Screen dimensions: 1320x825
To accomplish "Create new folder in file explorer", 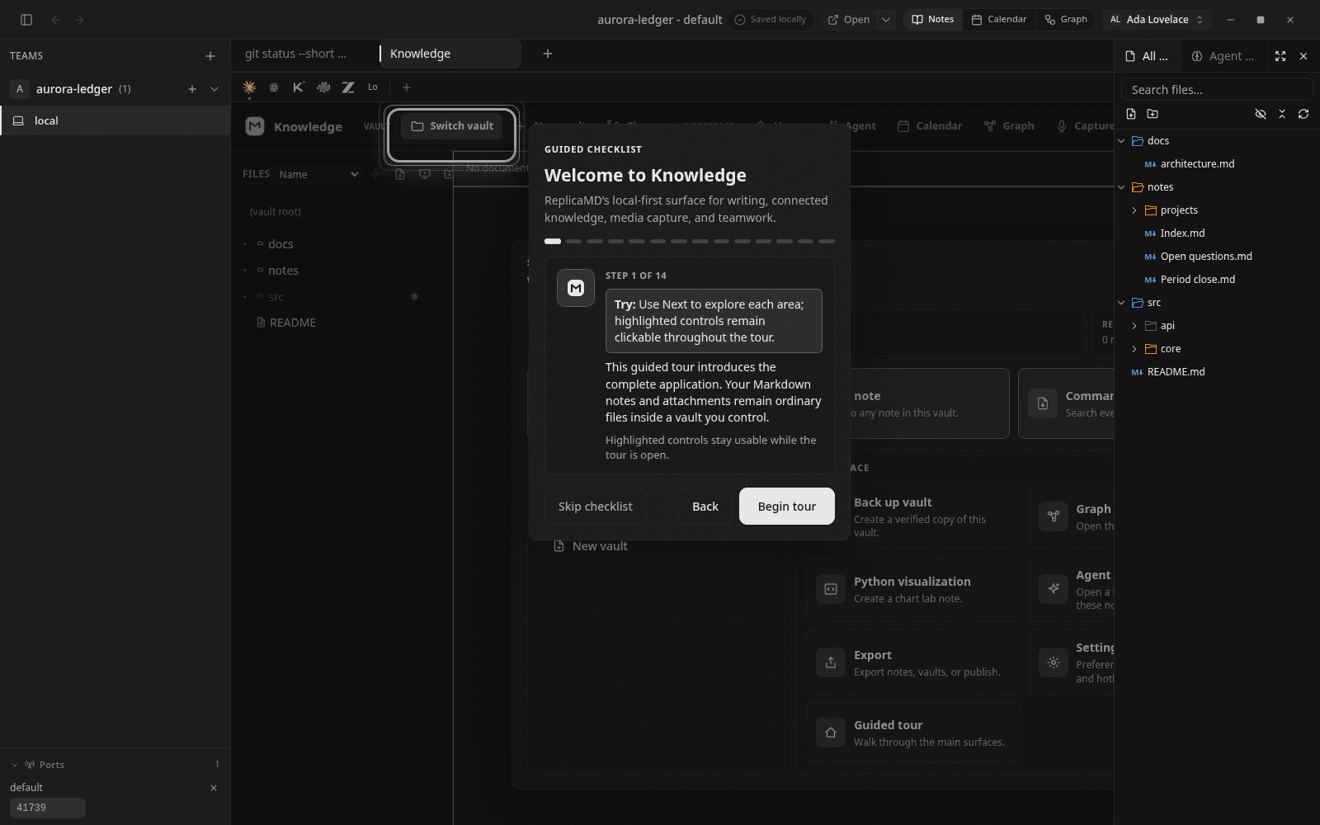I will coord(1153,114).
